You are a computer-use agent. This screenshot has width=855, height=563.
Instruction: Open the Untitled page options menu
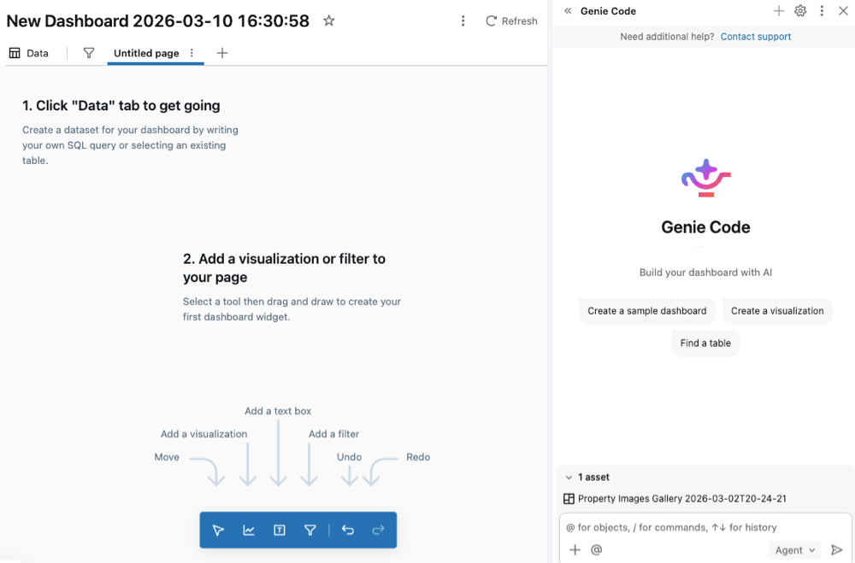pyautogui.click(x=192, y=53)
